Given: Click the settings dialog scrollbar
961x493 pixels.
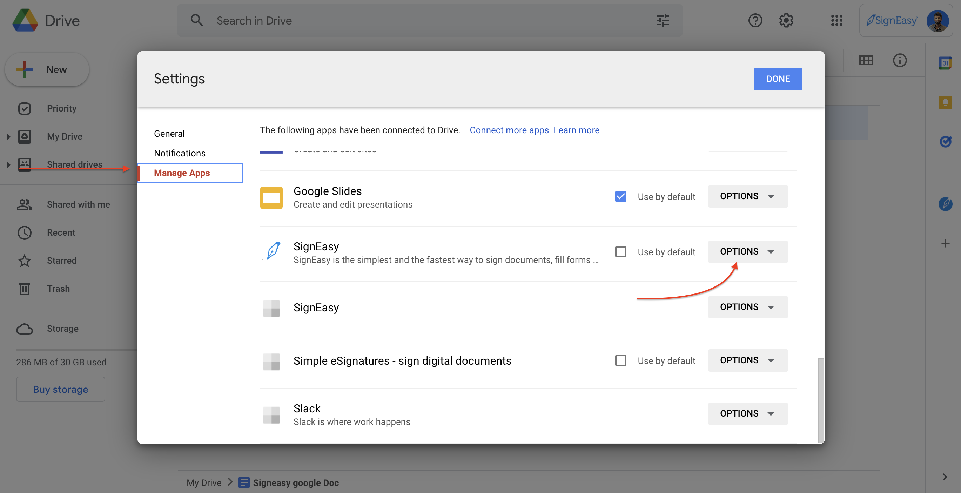Looking at the screenshot, I should point(821,401).
